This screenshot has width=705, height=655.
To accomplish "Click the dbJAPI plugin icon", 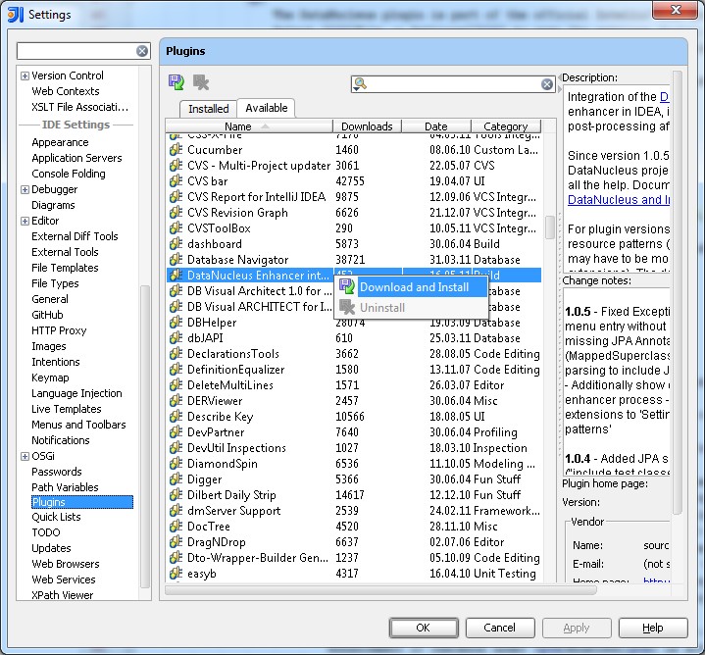I will tap(176, 337).
